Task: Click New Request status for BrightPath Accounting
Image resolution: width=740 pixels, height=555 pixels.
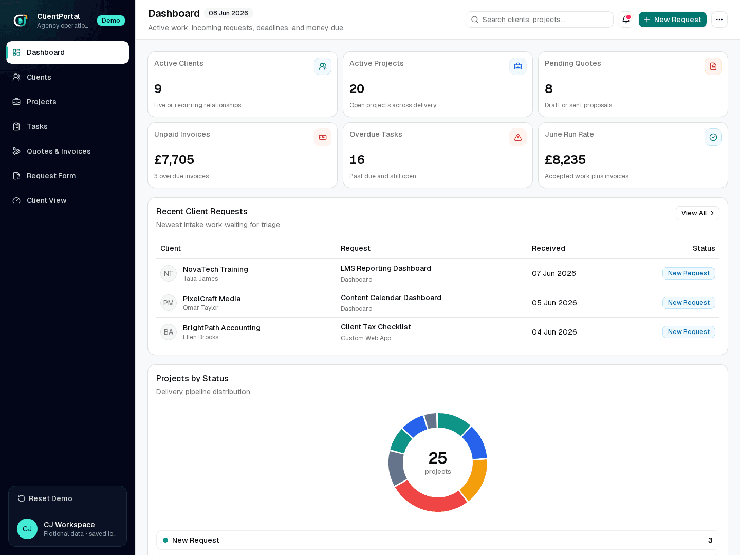Action: point(689,332)
